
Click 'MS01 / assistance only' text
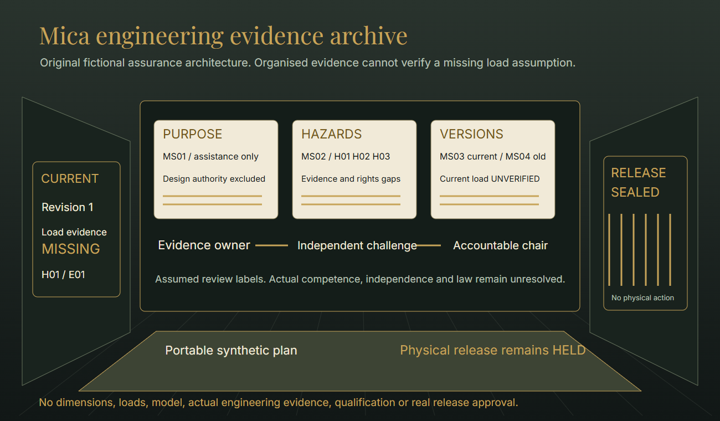point(210,157)
